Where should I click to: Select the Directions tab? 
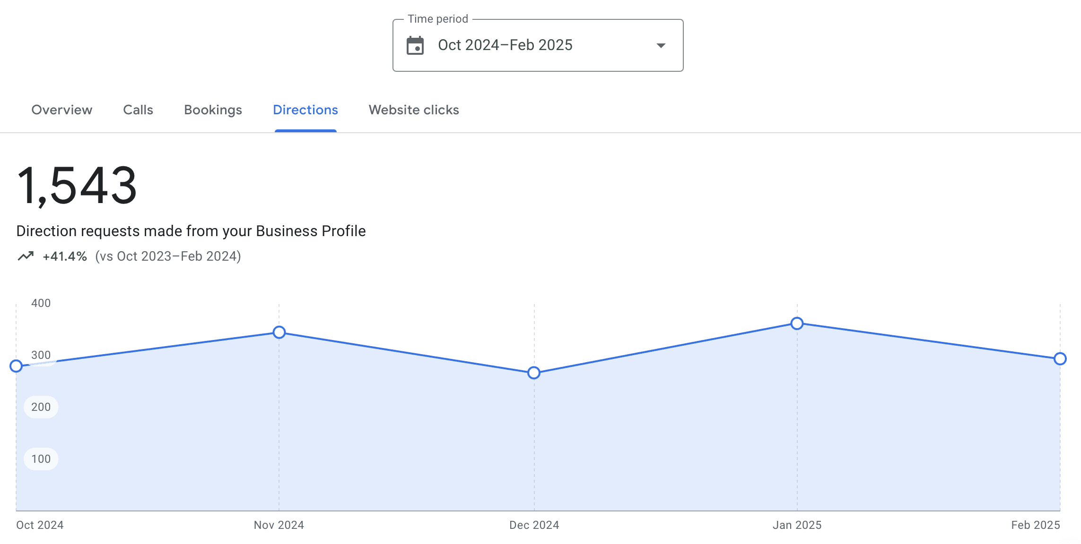305,110
